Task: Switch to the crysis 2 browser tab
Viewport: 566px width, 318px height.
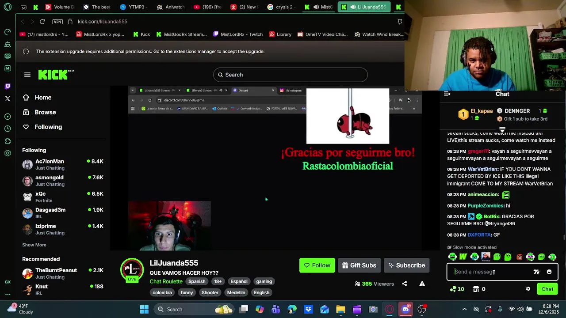Action: pyautogui.click(x=281, y=7)
